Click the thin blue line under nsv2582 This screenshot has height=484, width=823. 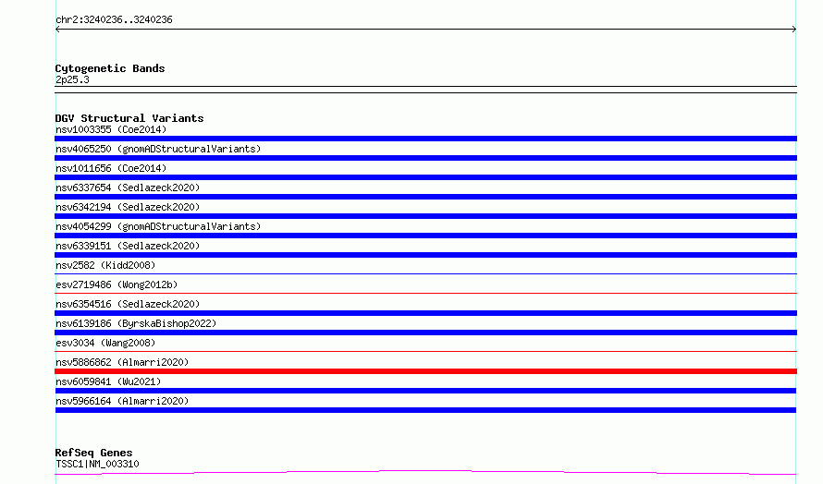point(425,273)
